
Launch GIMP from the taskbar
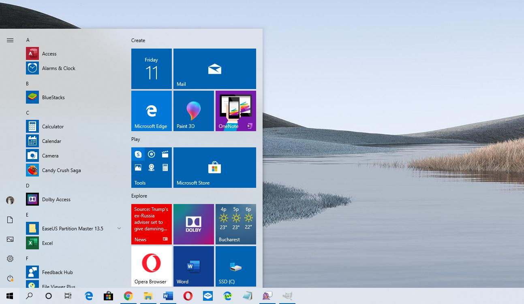point(288,295)
